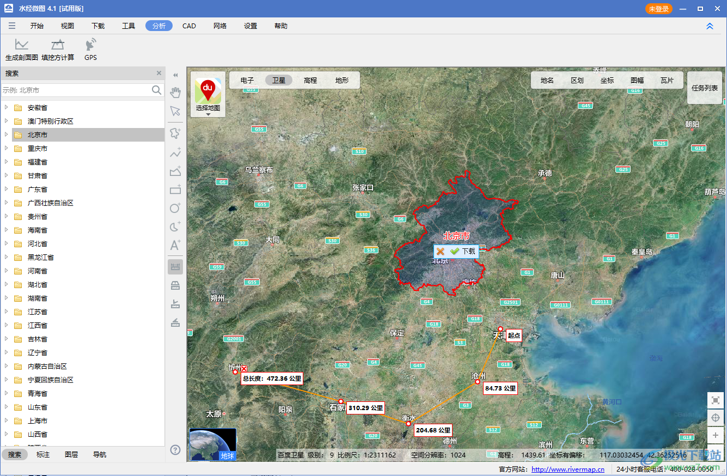Screen dimensions: 727x476
Task: Switch the map to 卫星 mode
Action: (279, 80)
